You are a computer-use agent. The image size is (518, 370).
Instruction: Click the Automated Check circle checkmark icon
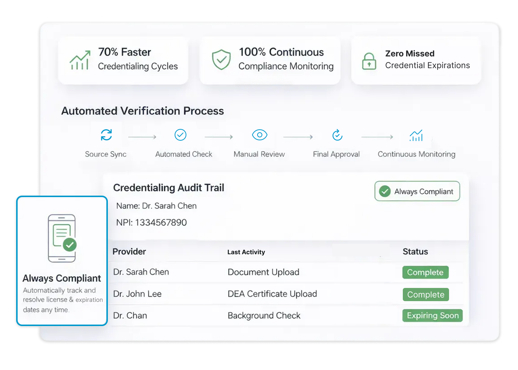(x=180, y=135)
